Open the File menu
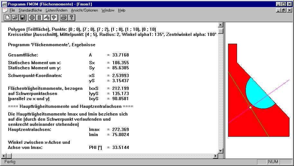Image resolution: width=294 pixels, height=166 pixels. [12, 10]
